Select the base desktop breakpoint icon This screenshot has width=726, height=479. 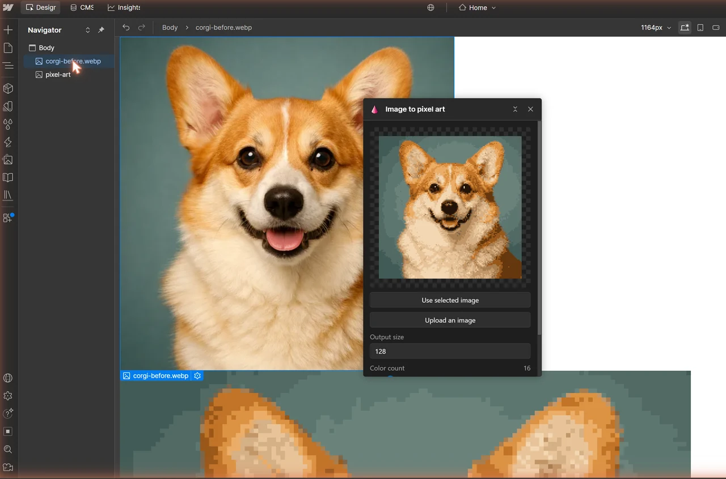coord(685,27)
